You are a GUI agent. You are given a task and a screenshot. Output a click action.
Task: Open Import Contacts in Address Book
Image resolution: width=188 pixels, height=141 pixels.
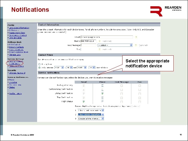pos(16,47)
